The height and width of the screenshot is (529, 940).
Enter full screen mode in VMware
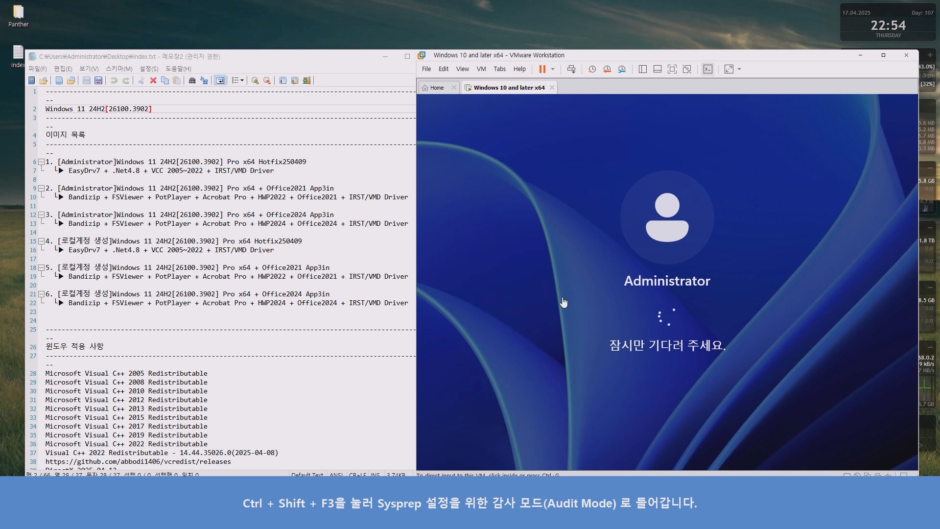coord(672,69)
